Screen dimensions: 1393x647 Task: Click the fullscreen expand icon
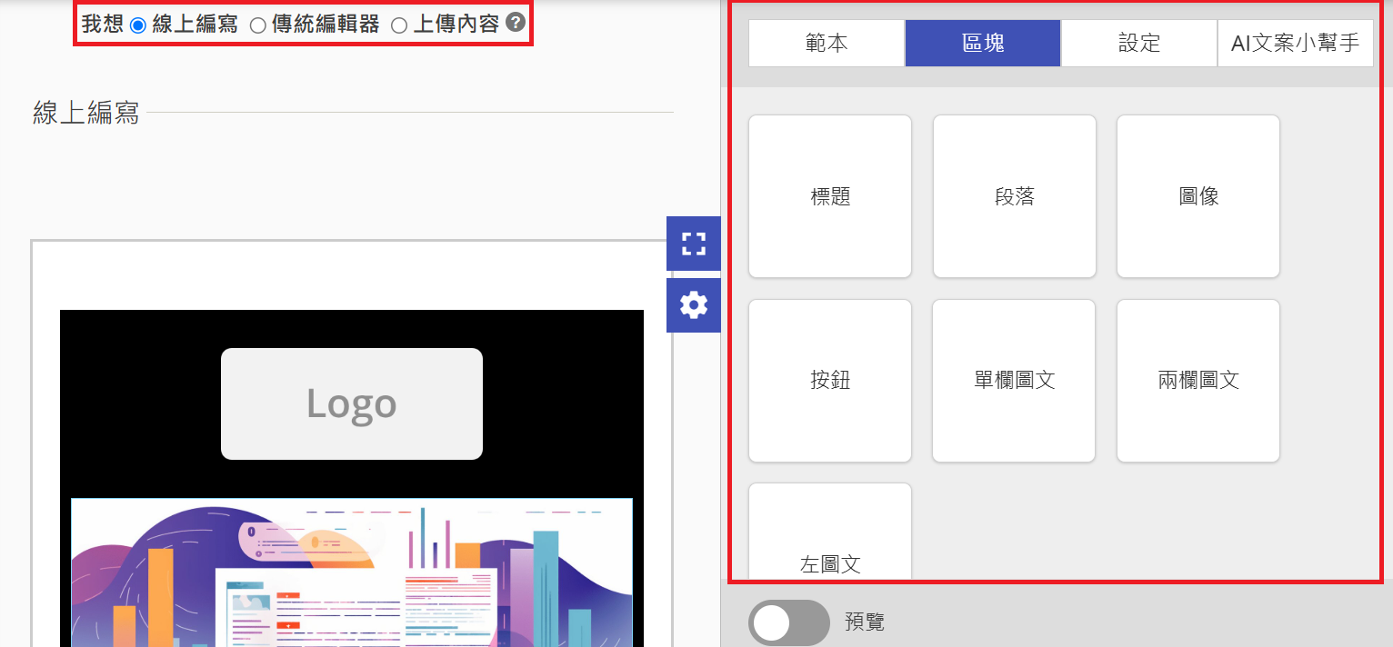(x=693, y=244)
